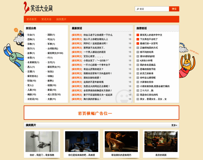The width and height of the screenshot is (203, 160).
Task: Open the 台词歌词() category
Action: point(53,49)
